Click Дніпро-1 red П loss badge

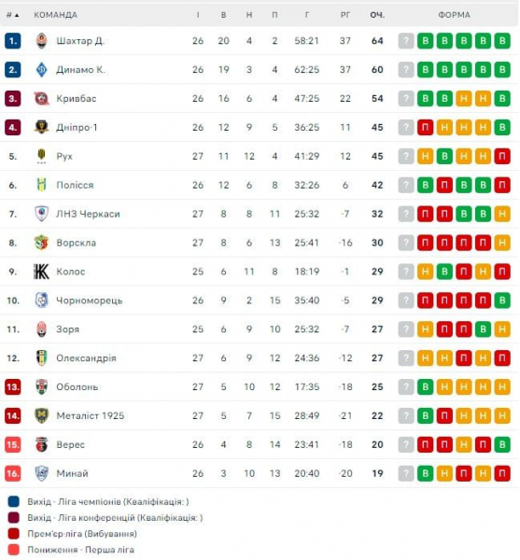tap(426, 128)
